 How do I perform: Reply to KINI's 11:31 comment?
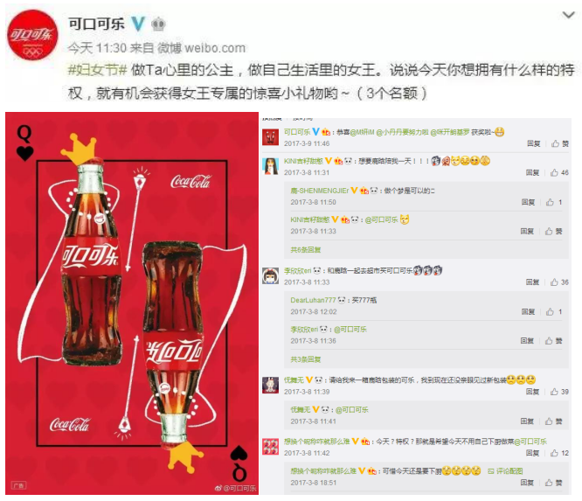tap(532, 173)
